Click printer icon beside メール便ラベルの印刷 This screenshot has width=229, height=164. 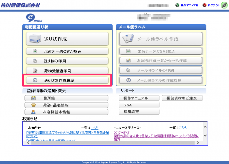coord(128,70)
